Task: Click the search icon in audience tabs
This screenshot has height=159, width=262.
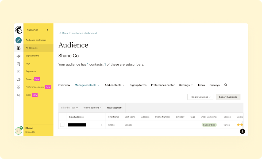Action: pos(226,85)
